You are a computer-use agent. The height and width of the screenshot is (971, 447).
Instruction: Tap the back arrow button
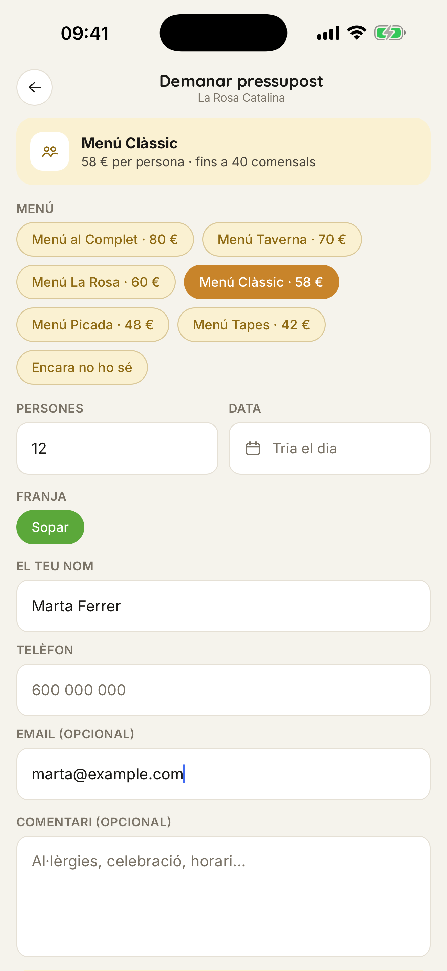[34, 87]
